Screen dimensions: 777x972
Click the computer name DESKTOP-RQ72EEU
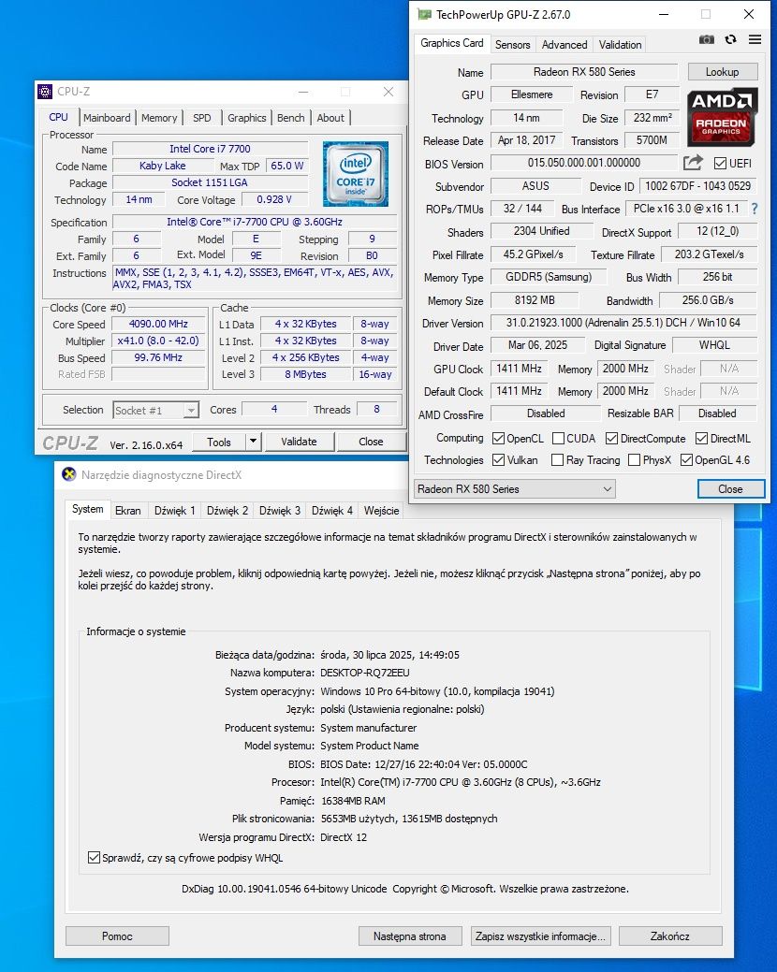tap(364, 673)
